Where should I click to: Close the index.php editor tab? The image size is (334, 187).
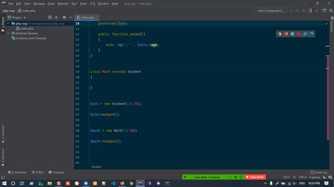[97, 17]
